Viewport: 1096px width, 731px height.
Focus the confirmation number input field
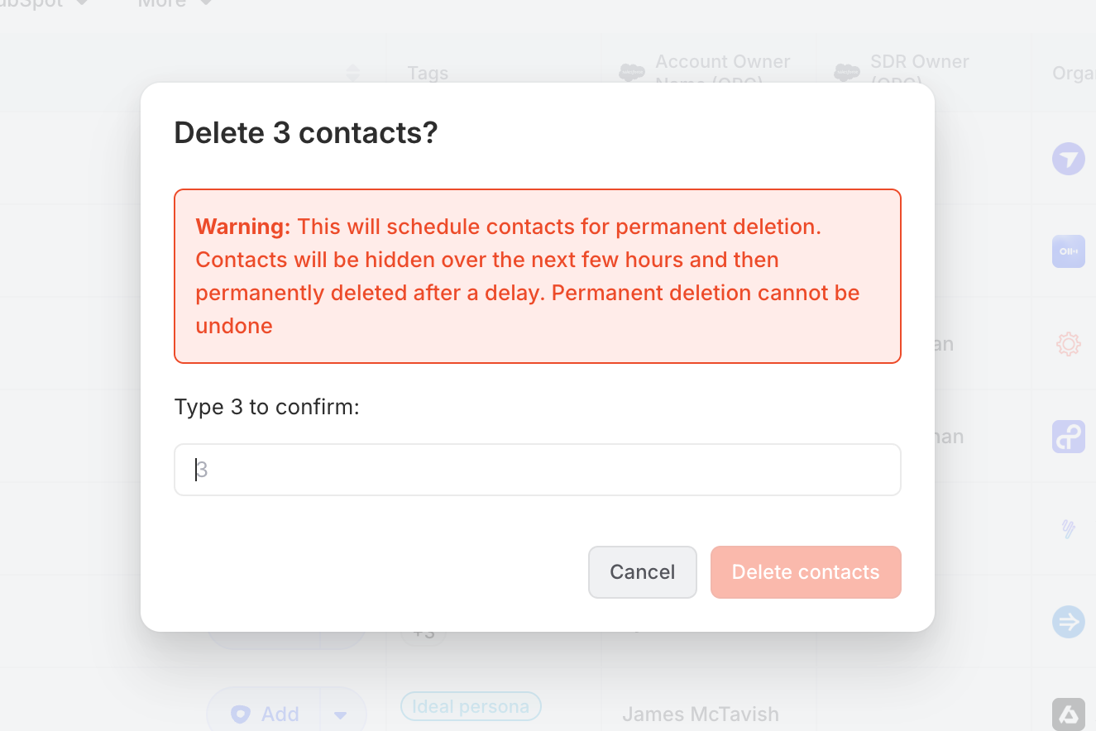point(537,470)
